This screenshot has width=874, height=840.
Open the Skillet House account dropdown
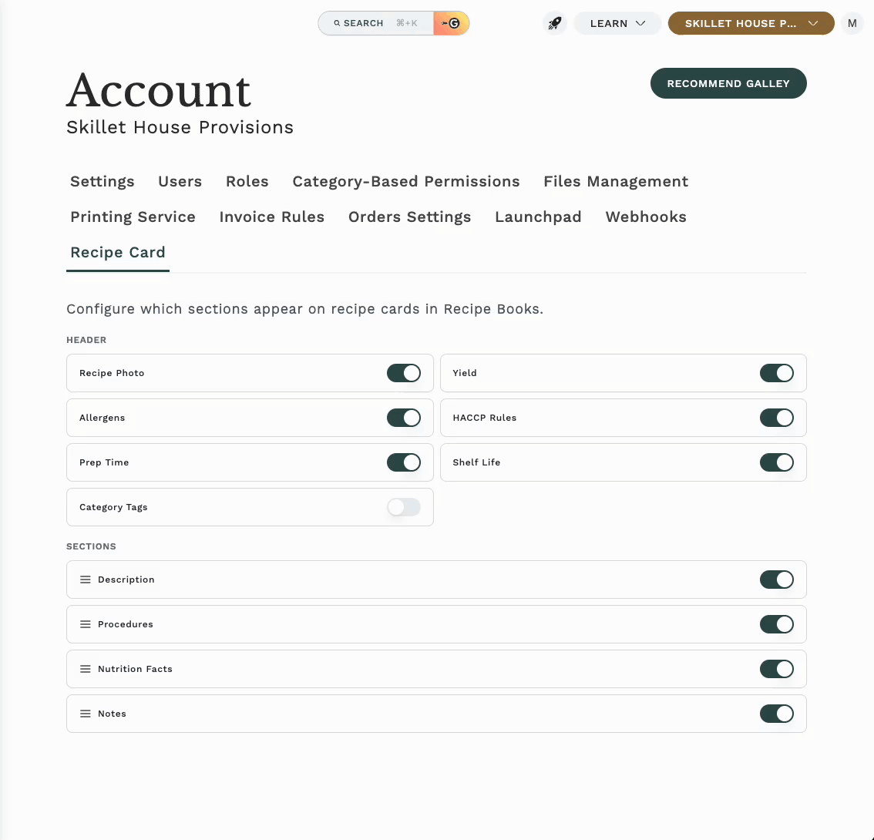point(751,23)
